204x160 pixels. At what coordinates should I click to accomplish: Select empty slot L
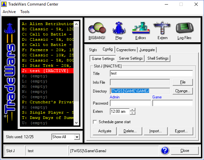pyautogui.click(x=47, y=81)
